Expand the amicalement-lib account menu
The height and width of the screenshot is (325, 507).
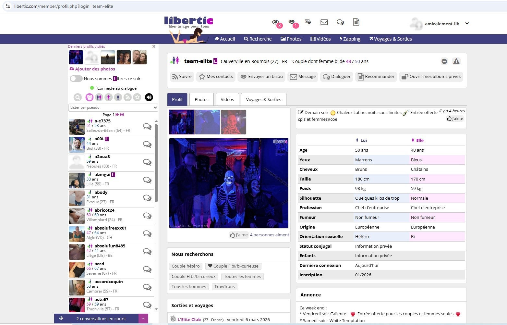tap(467, 23)
